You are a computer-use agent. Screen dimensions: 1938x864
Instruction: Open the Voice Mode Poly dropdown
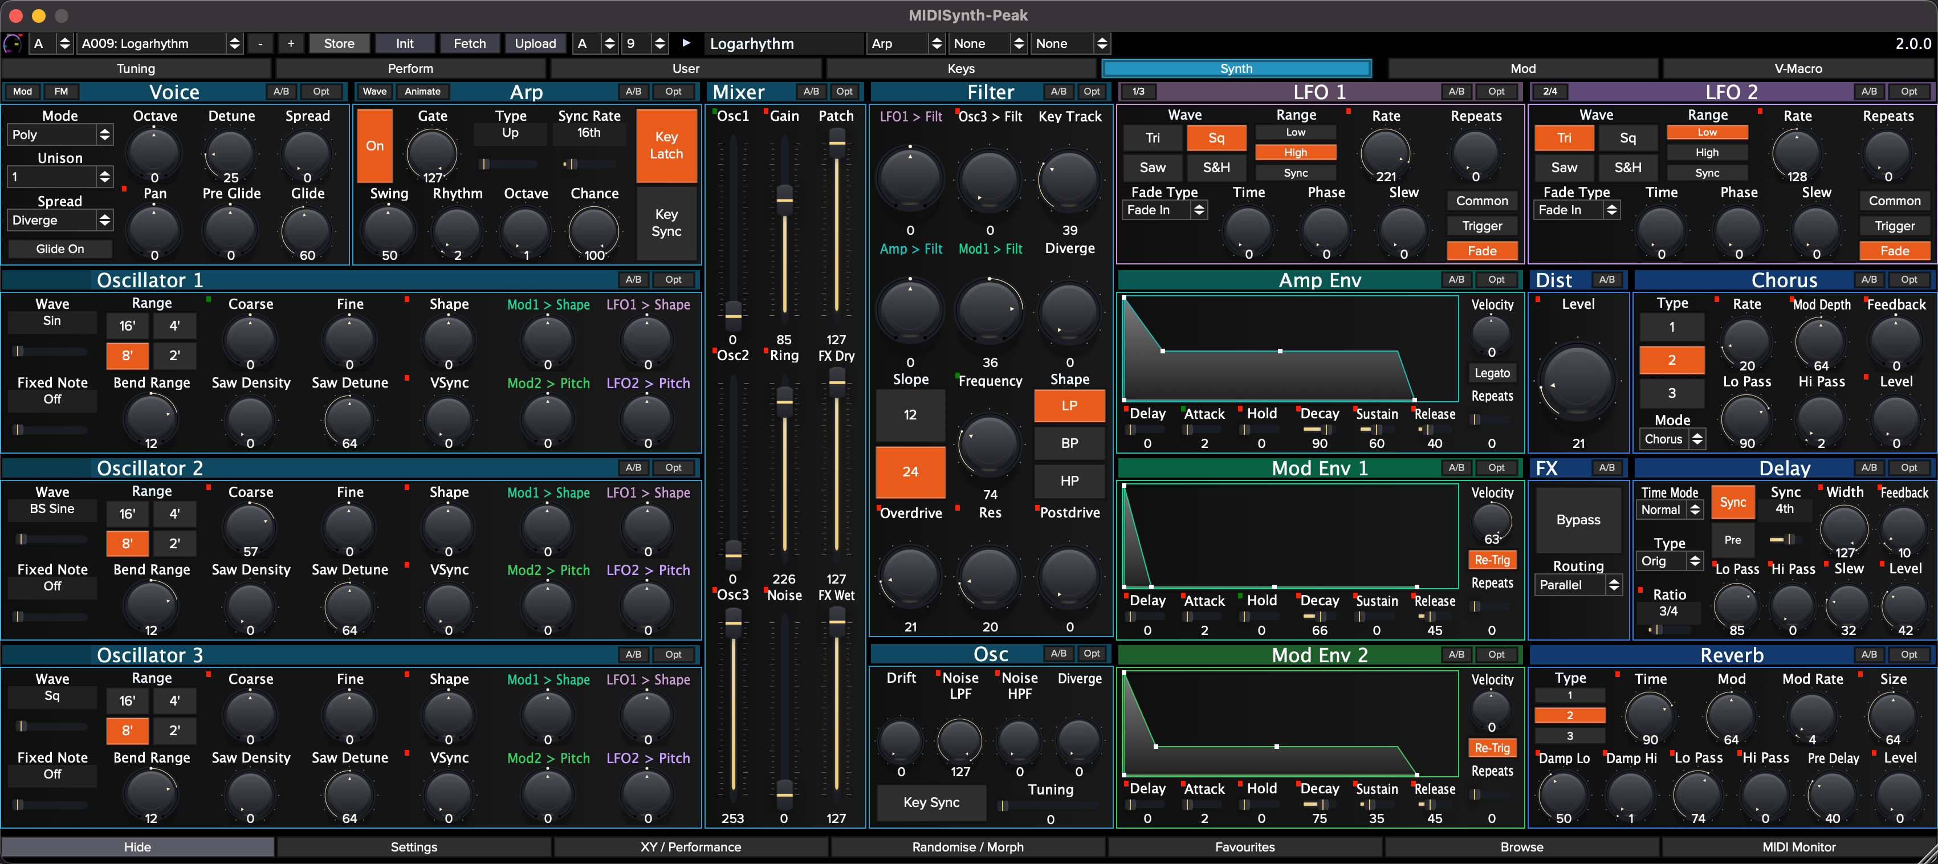60,135
